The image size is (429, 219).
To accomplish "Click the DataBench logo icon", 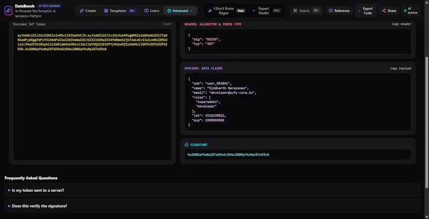I will point(9,11).
